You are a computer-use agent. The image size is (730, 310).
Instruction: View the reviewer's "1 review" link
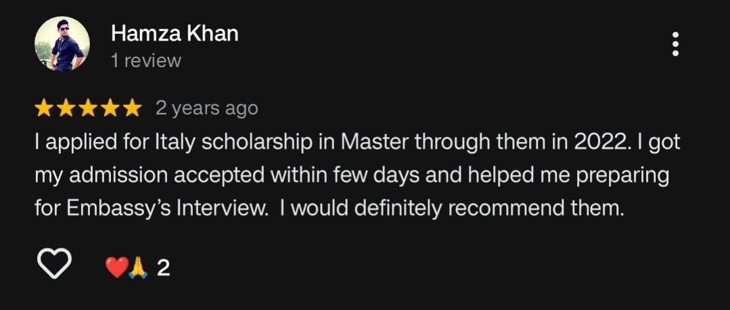coord(146,61)
